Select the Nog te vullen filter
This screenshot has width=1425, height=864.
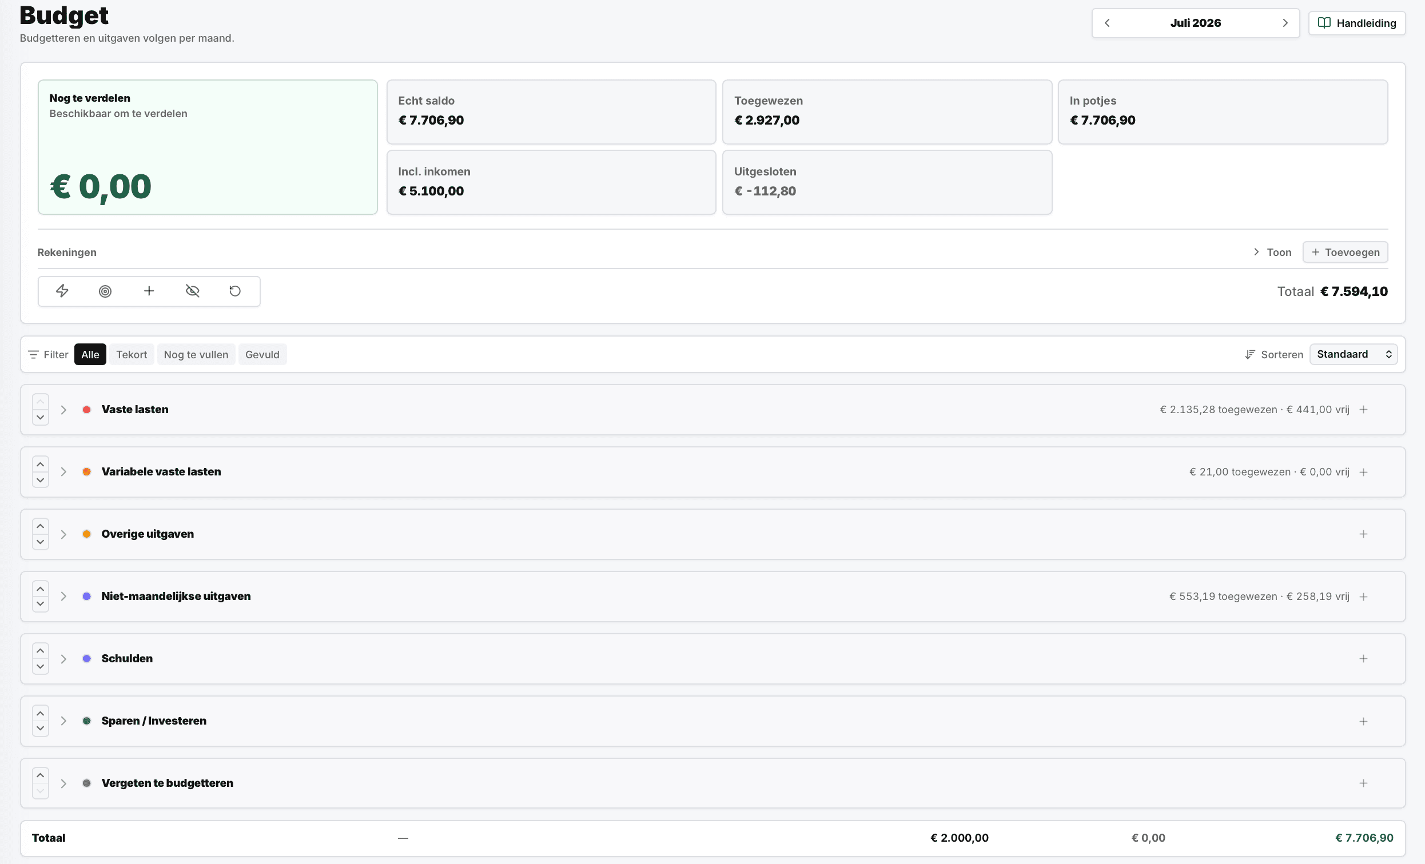(196, 354)
